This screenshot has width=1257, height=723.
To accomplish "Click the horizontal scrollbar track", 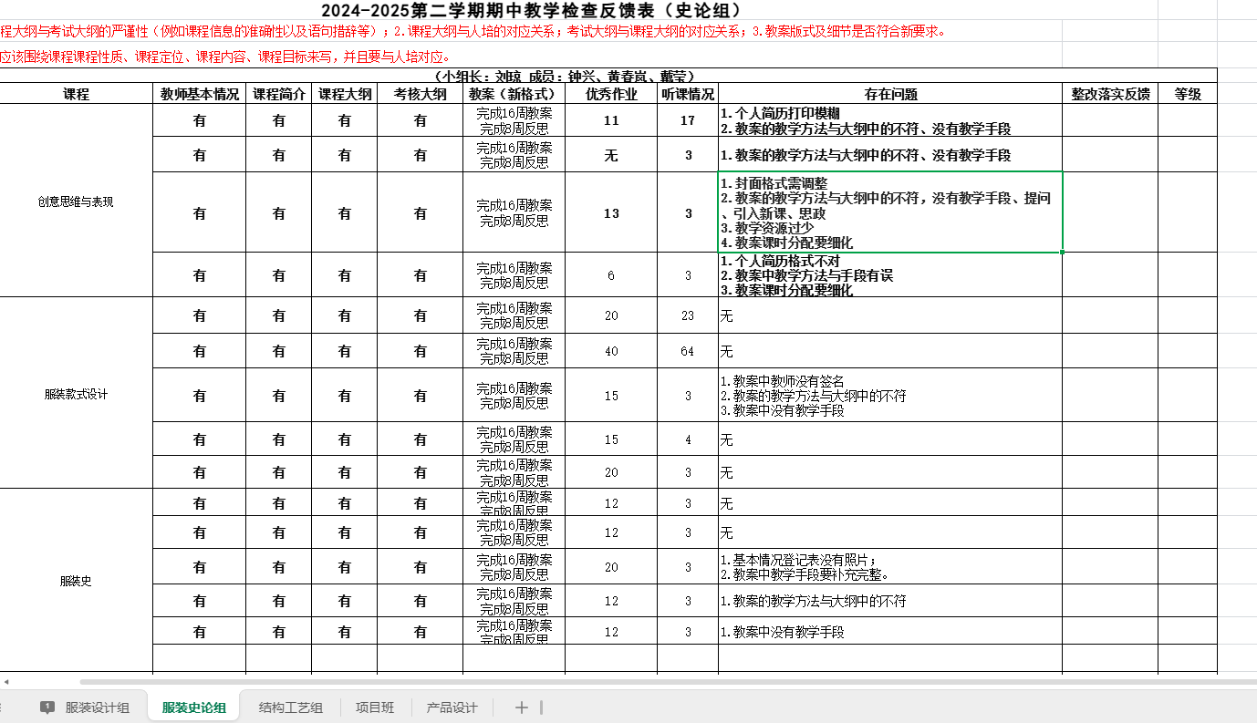I will 639,681.
